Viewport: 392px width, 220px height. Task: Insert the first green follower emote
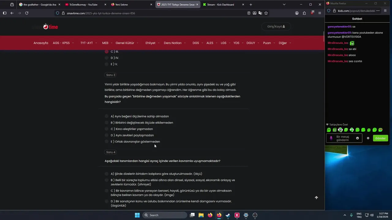point(329,130)
